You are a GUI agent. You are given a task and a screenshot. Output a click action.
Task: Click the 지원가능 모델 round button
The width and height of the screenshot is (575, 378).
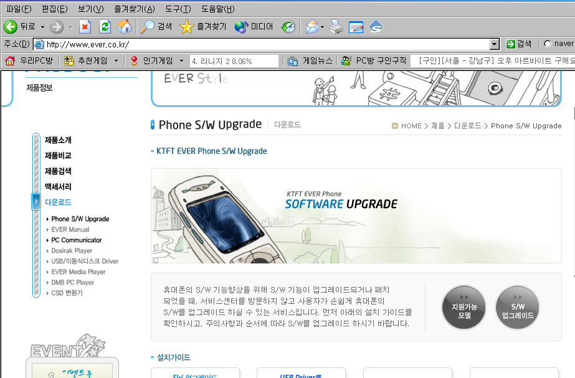click(x=464, y=308)
